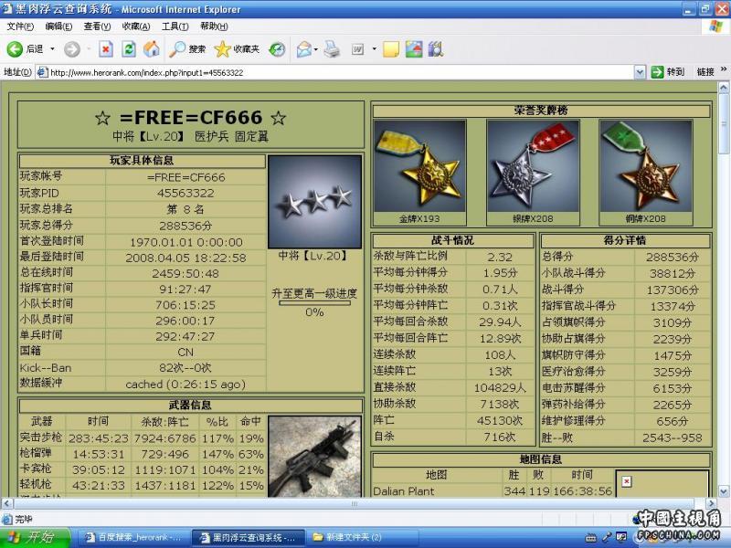Click the assault rifle weapon image
Image resolution: width=731 pixels, height=548 pixels.
point(314,457)
